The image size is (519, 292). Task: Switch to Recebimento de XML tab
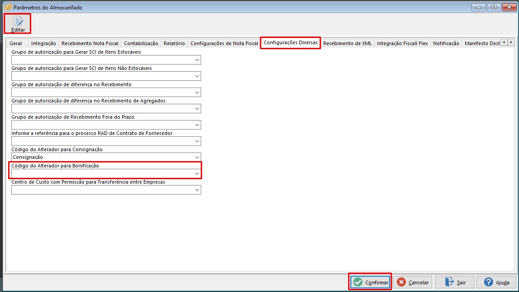pyautogui.click(x=347, y=43)
